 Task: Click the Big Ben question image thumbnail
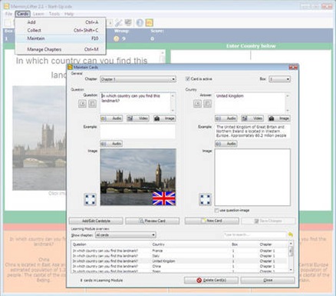coord(138,177)
